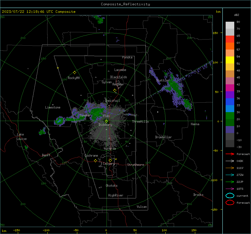This screenshot has width=251, height=234.
Task: Click yellow diamond marker under RedDeer label
Action: [115, 90]
